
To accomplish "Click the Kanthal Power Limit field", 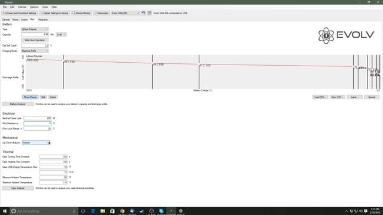I will point(37,118).
